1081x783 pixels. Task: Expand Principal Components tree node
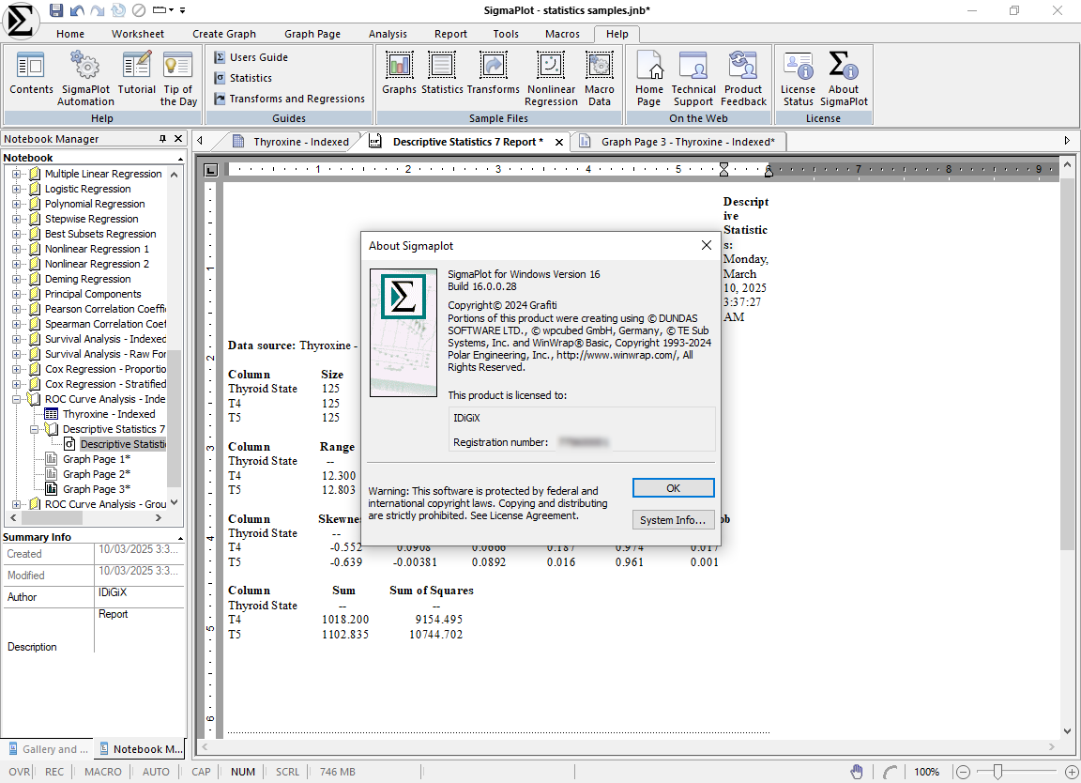[x=17, y=294]
